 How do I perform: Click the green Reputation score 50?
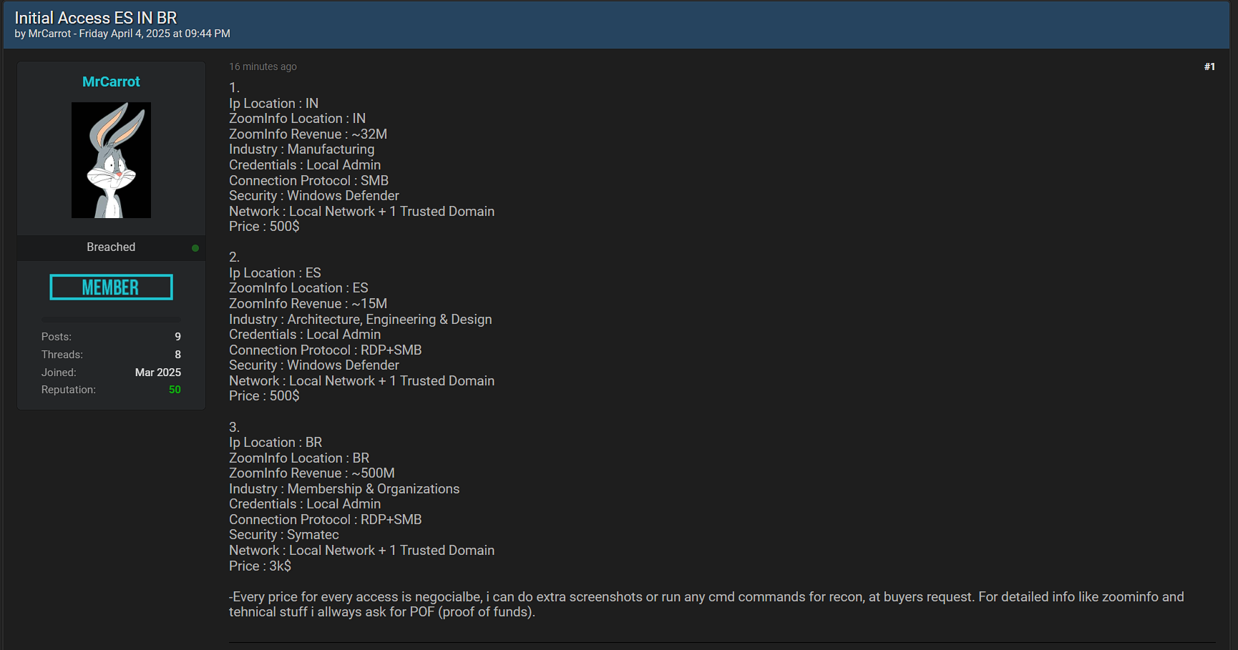[175, 390]
